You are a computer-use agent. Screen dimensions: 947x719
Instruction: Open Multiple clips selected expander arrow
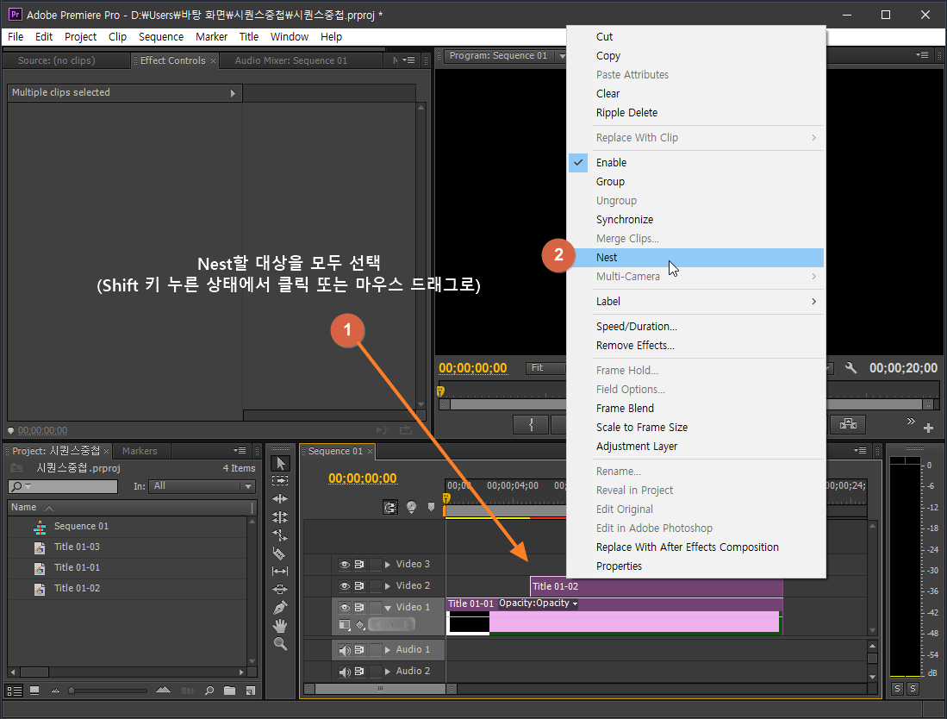[x=233, y=93]
